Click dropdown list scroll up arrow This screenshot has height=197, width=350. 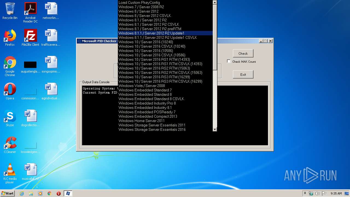tap(215, 2)
